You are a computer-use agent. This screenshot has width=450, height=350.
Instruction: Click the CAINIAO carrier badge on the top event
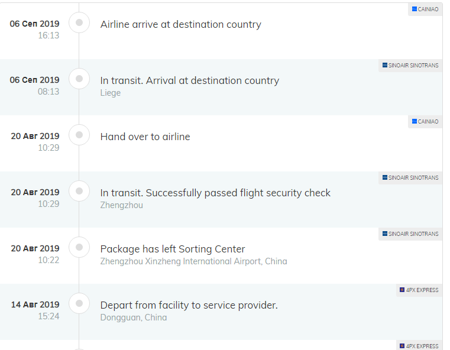[425, 9]
